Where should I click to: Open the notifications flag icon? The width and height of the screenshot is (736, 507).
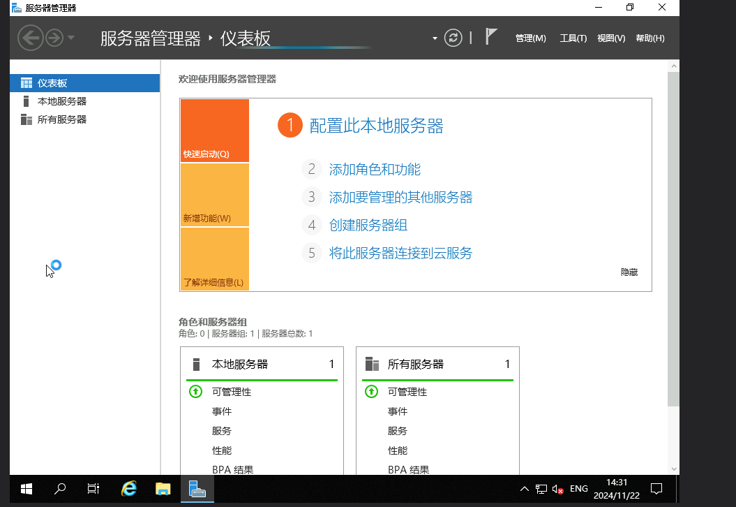pyautogui.click(x=491, y=38)
